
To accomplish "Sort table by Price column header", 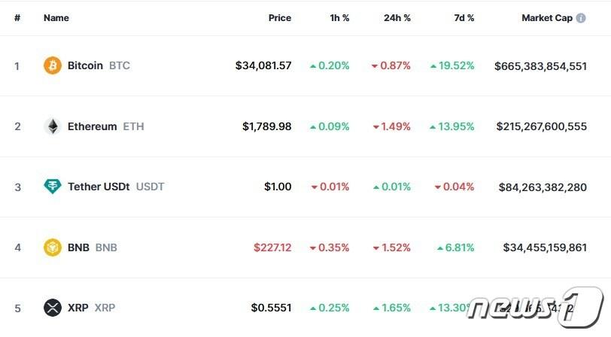I will tap(279, 18).
